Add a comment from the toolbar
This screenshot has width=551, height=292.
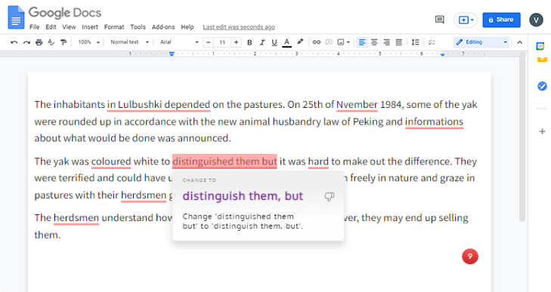pos(329,42)
